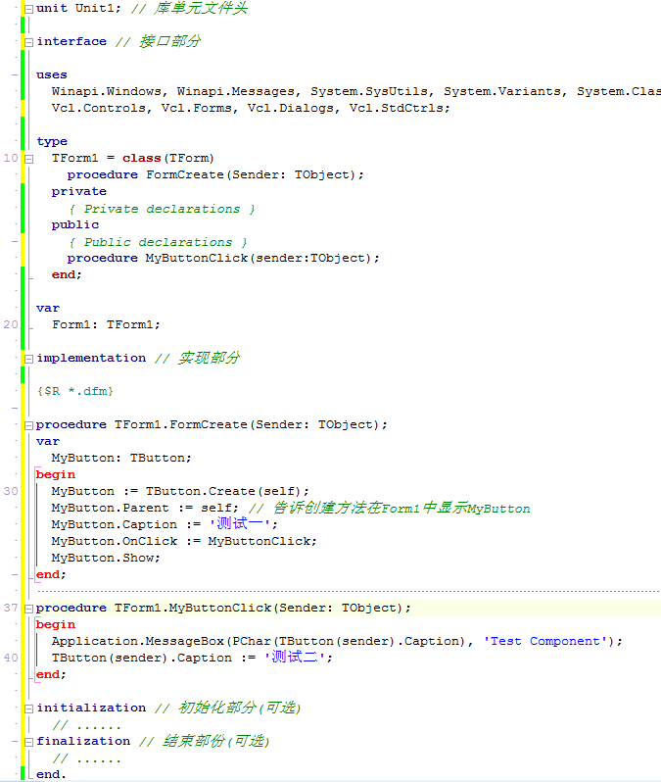
Task: Collapse the initialization section fold marker
Action: pyautogui.click(x=28, y=709)
